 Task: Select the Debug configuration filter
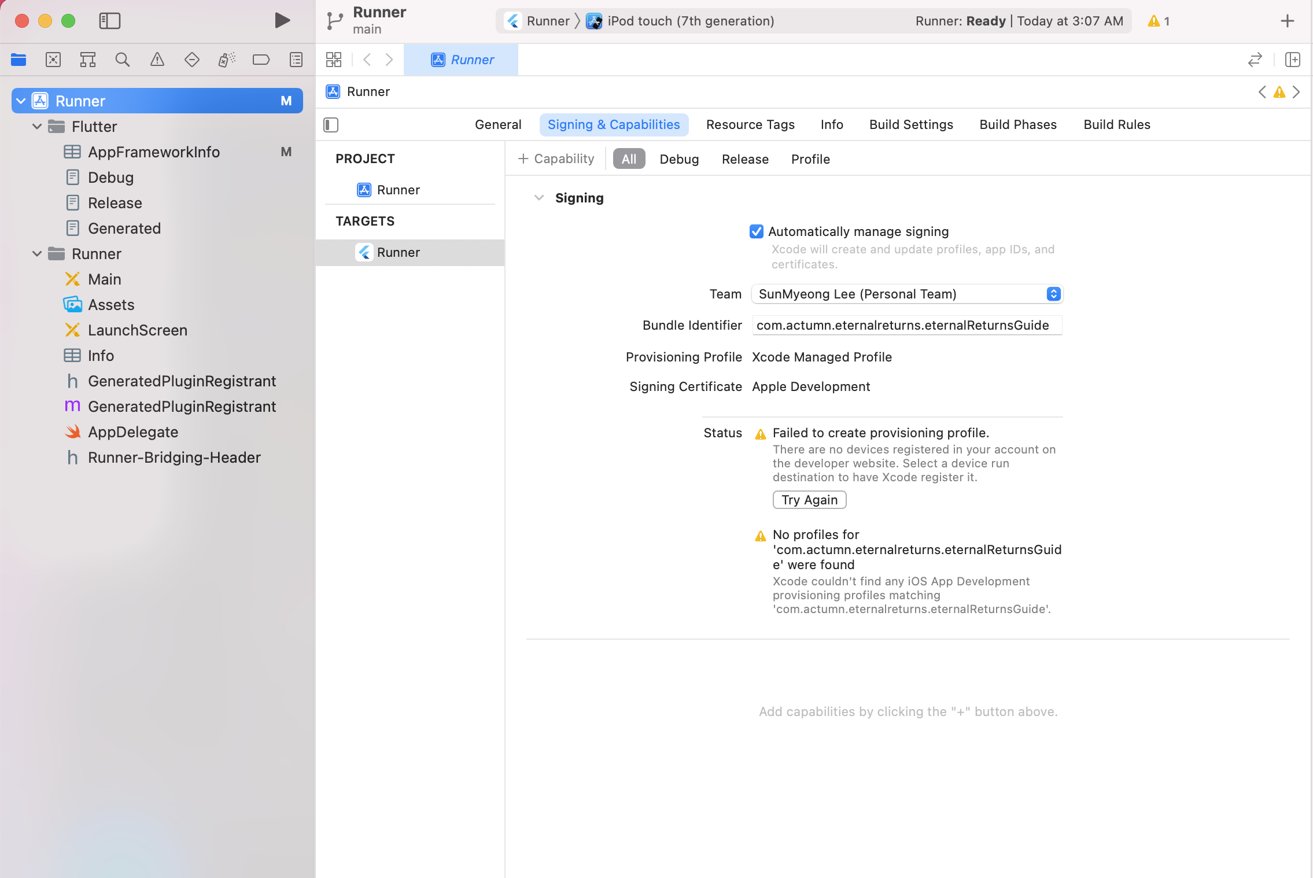(679, 159)
